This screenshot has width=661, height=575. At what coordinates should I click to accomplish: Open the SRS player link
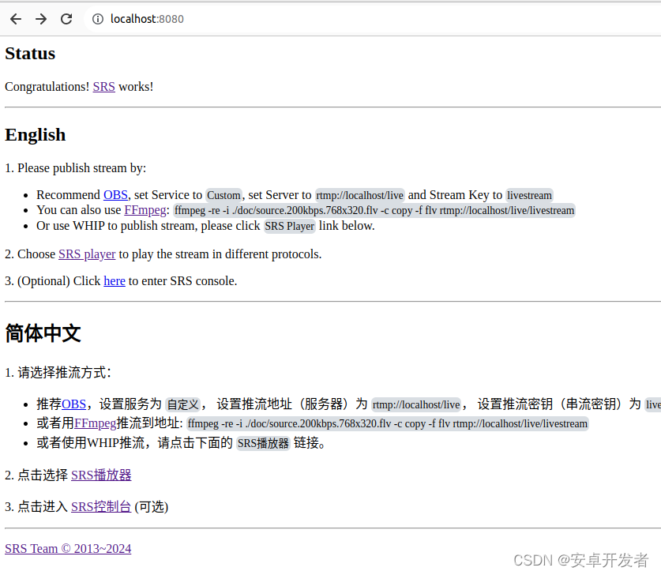click(87, 254)
